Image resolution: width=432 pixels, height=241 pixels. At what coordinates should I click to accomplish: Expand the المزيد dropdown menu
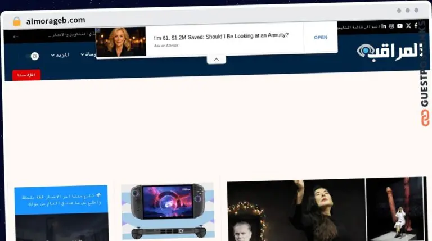click(x=60, y=55)
